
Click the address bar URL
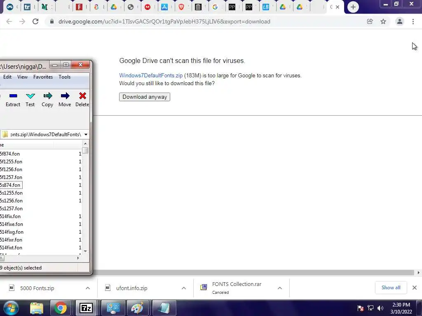(x=164, y=21)
